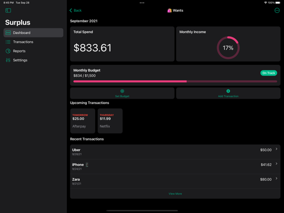The height and width of the screenshot is (213, 284).
Task: Click the $834 / $1,500 budget text
Action: (x=84, y=76)
